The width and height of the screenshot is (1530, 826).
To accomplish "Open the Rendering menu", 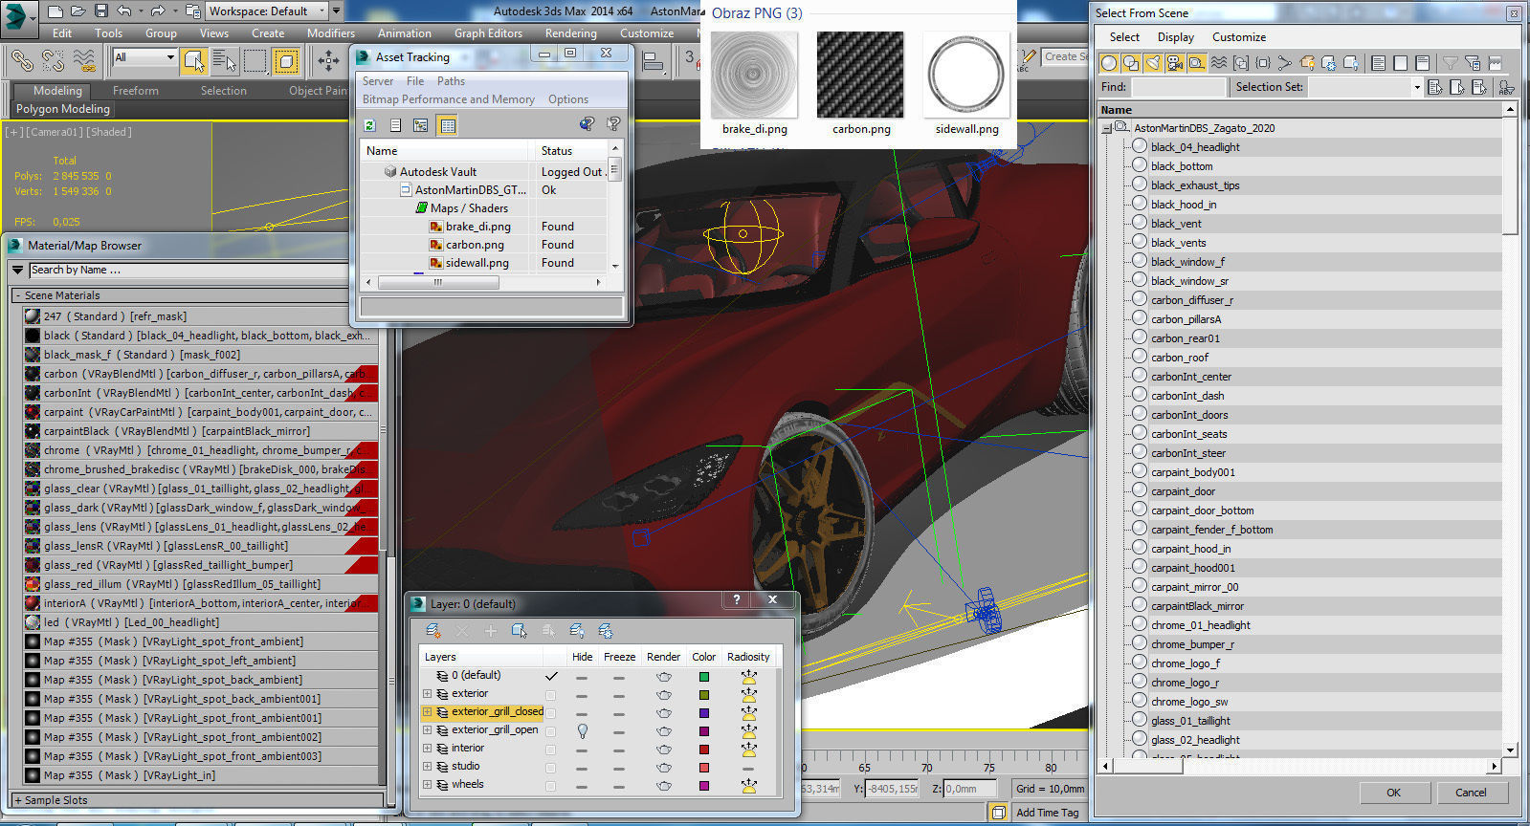I will 570,33.
